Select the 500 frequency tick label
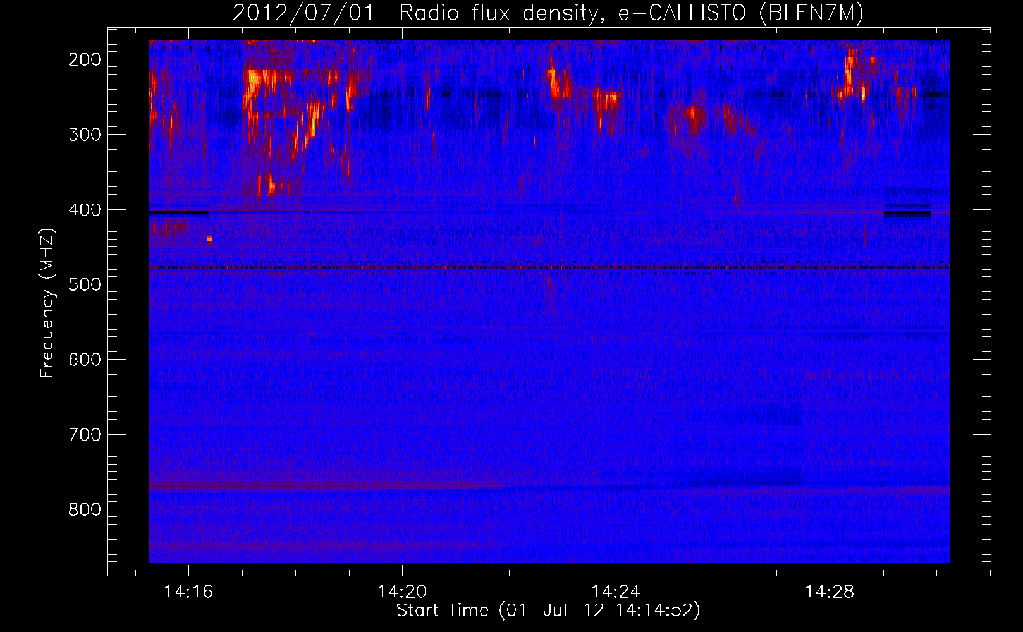This screenshot has width=1023, height=632. [x=84, y=284]
